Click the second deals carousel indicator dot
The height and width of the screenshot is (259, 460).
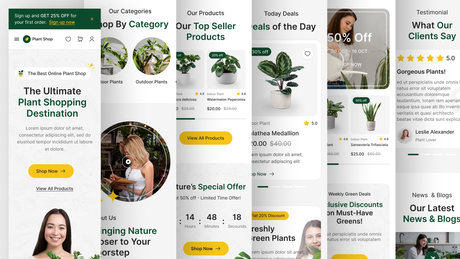[x=275, y=187]
